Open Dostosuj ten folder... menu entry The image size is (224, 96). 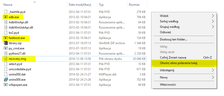point(174,39)
